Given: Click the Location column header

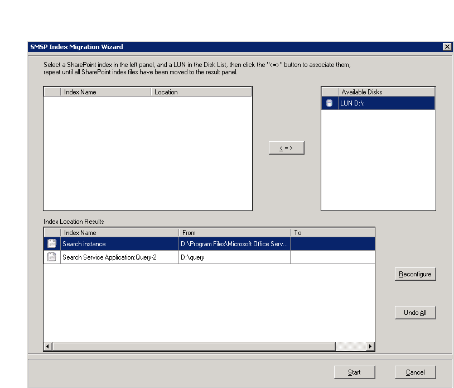Looking at the screenshot, I should tap(201, 92).
